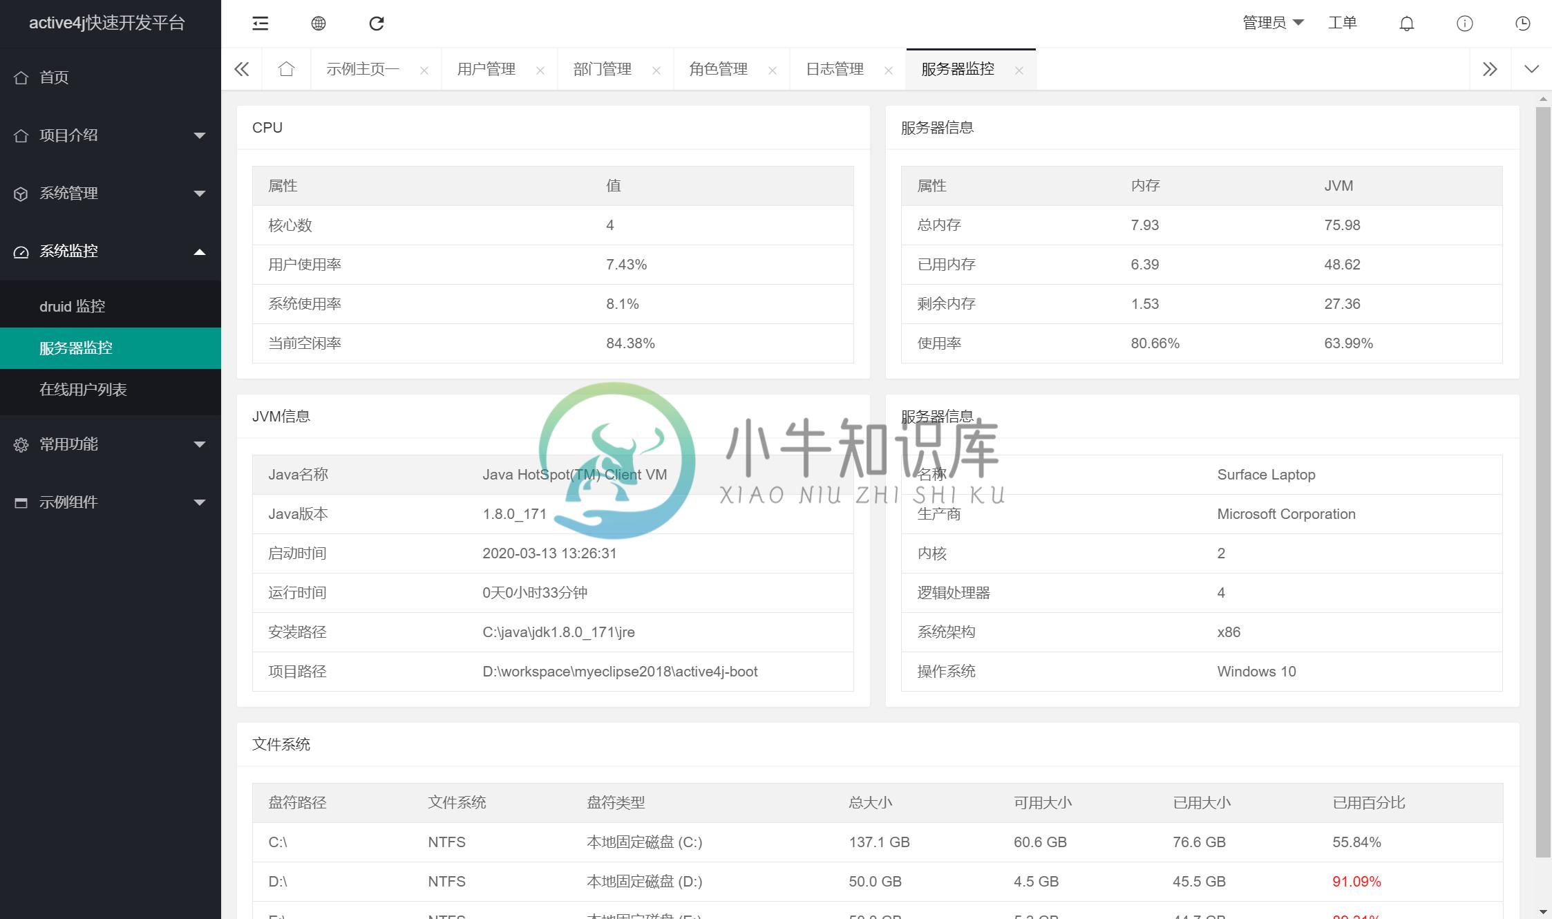
Task: Close the 用户管理 tab
Action: click(x=540, y=70)
